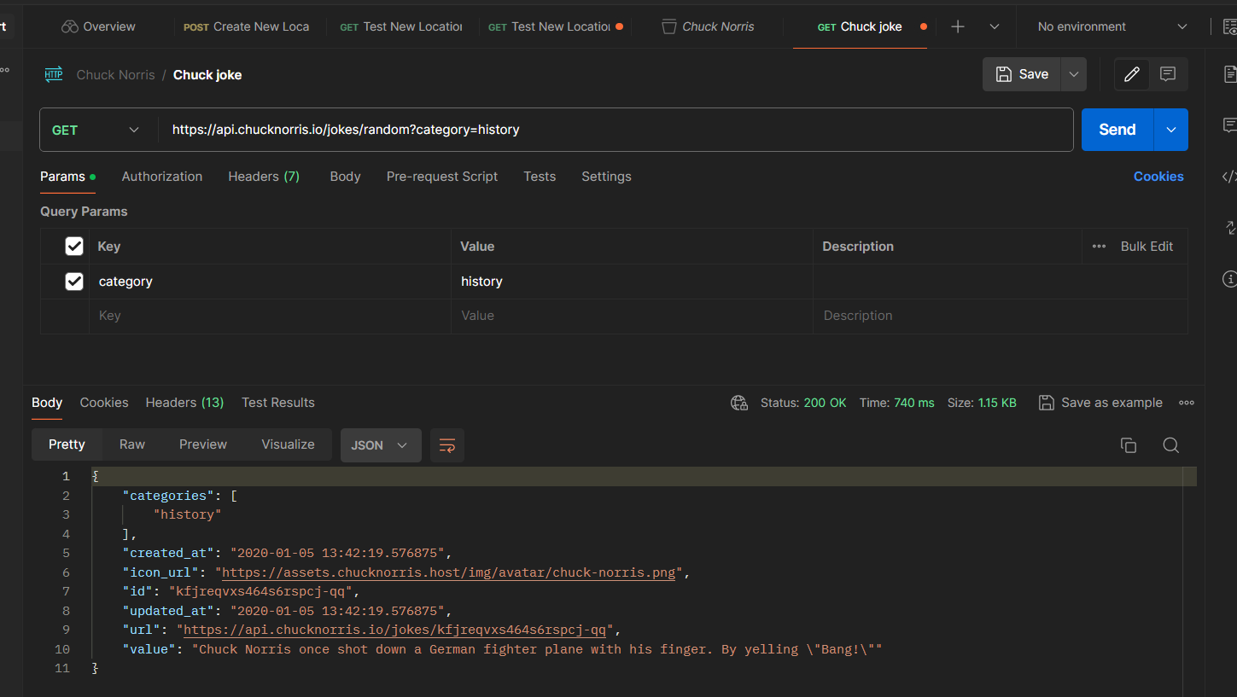Open the info icon in right sidebar
1237x697 pixels.
click(x=1230, y=278)
